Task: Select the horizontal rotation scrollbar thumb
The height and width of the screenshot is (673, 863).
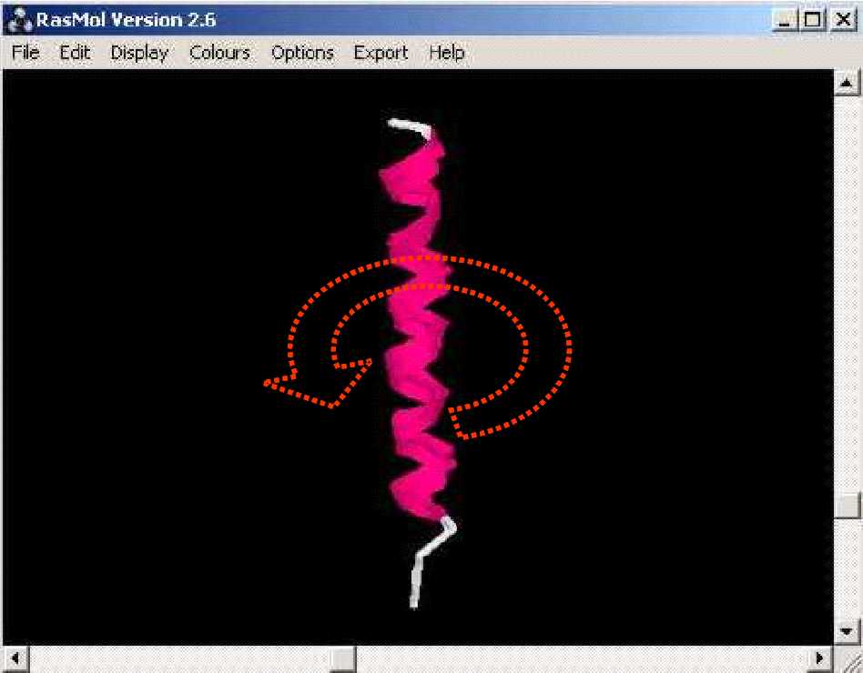Action: [342, 658]
